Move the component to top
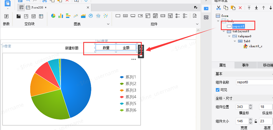273x130 pixels. pyautogui.click(x=249, y=8)
